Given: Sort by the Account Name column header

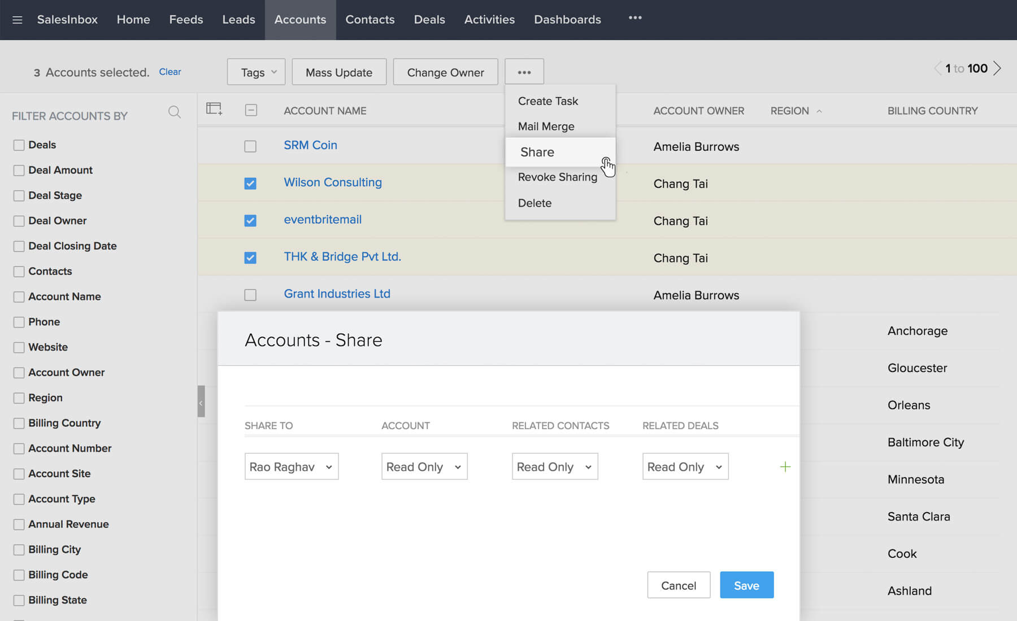Looking at the screenshot, I should [x=325, y=111].
